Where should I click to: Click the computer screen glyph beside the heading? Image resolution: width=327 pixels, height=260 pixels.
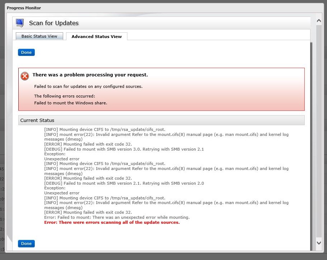pyautogui.click(x=19, y=22)
